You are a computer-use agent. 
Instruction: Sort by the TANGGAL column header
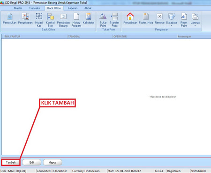90,37
